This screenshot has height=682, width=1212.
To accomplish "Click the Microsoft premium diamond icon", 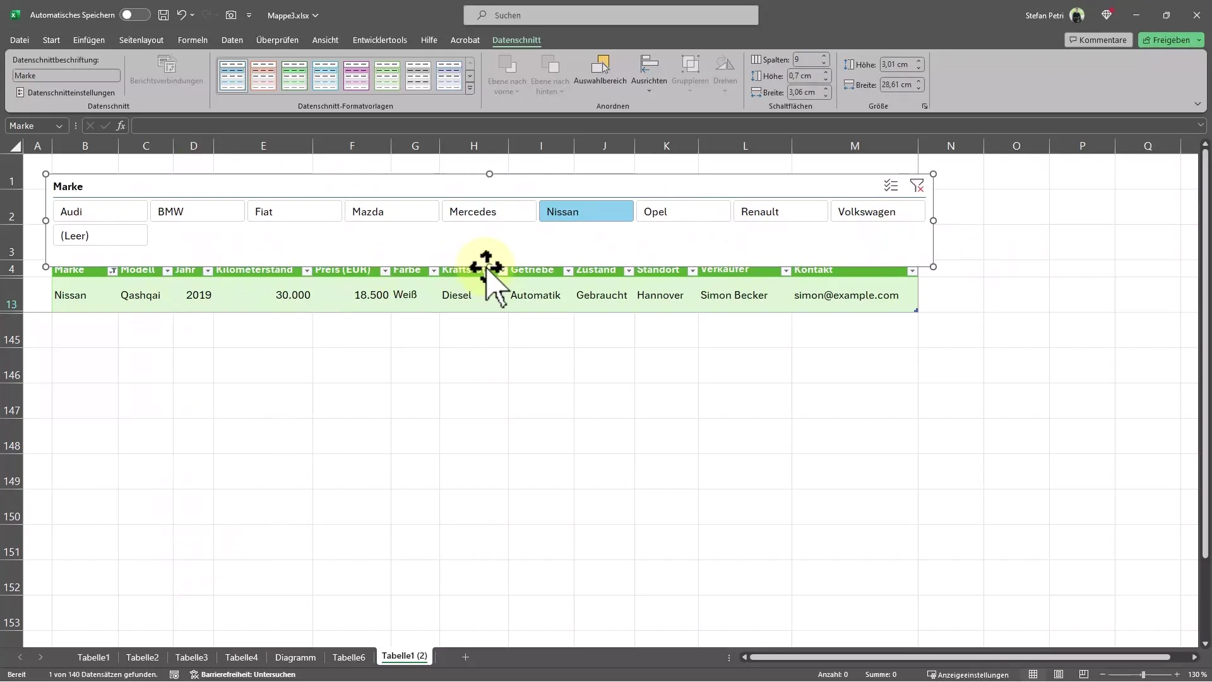I will click(x=1106, y=15).
